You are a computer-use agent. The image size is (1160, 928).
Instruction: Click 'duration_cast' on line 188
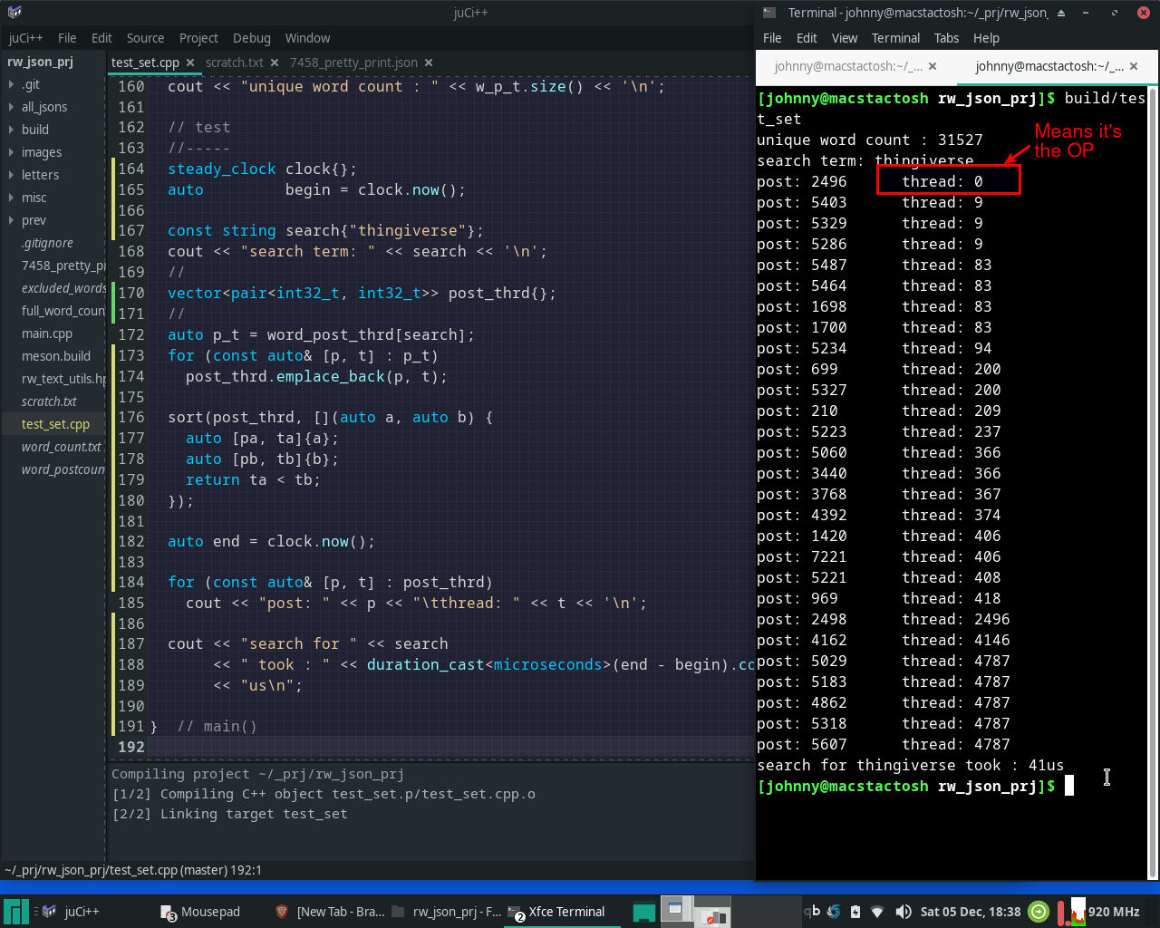coord(426,664)
